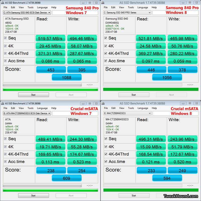Open View menu in Samsung Windows 8 window

[121, 8]
